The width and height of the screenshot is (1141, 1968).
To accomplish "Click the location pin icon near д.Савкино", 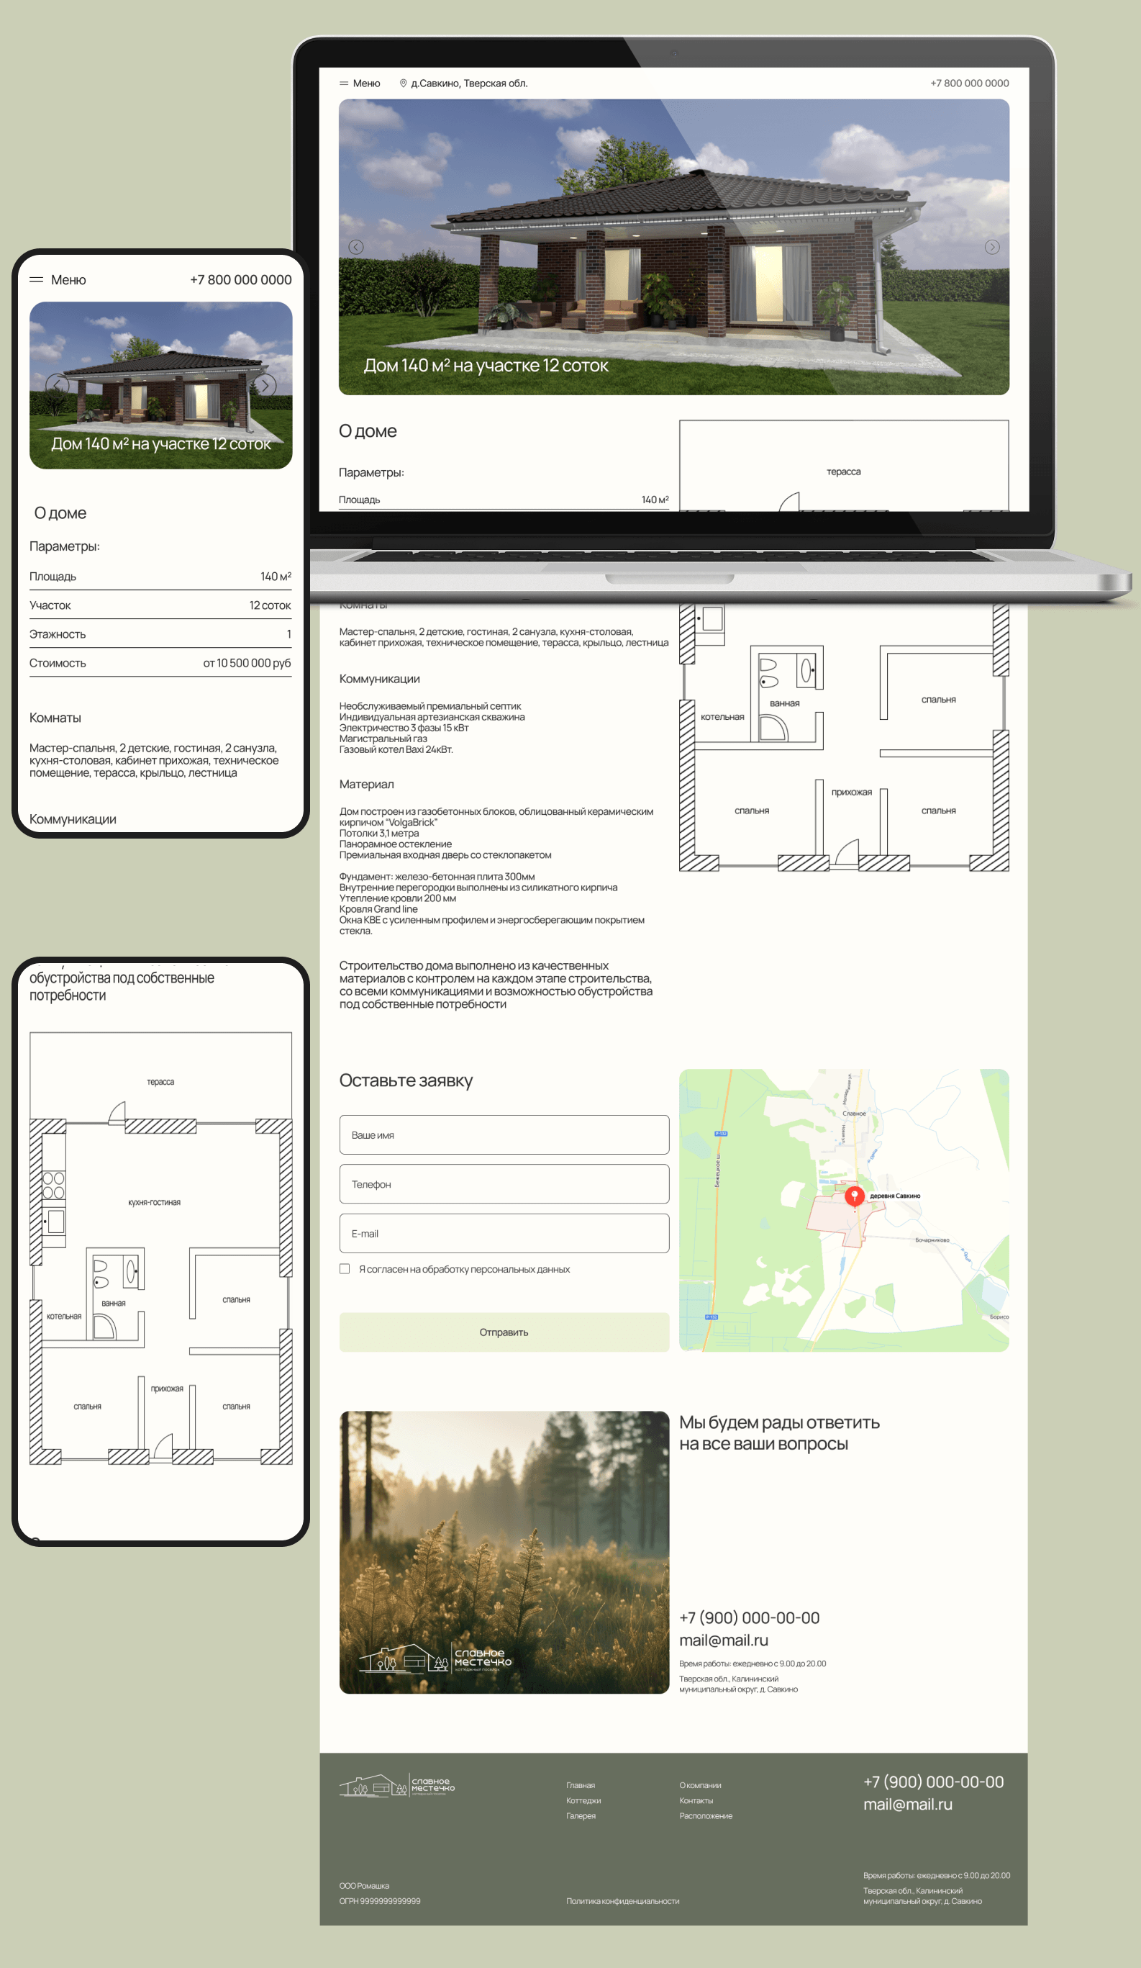I will coord(403,83).
